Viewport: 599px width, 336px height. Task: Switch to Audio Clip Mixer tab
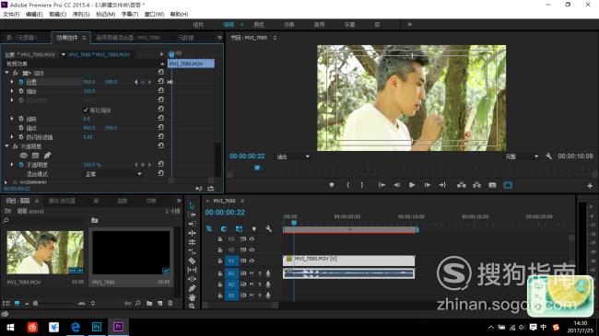(128, 38)
